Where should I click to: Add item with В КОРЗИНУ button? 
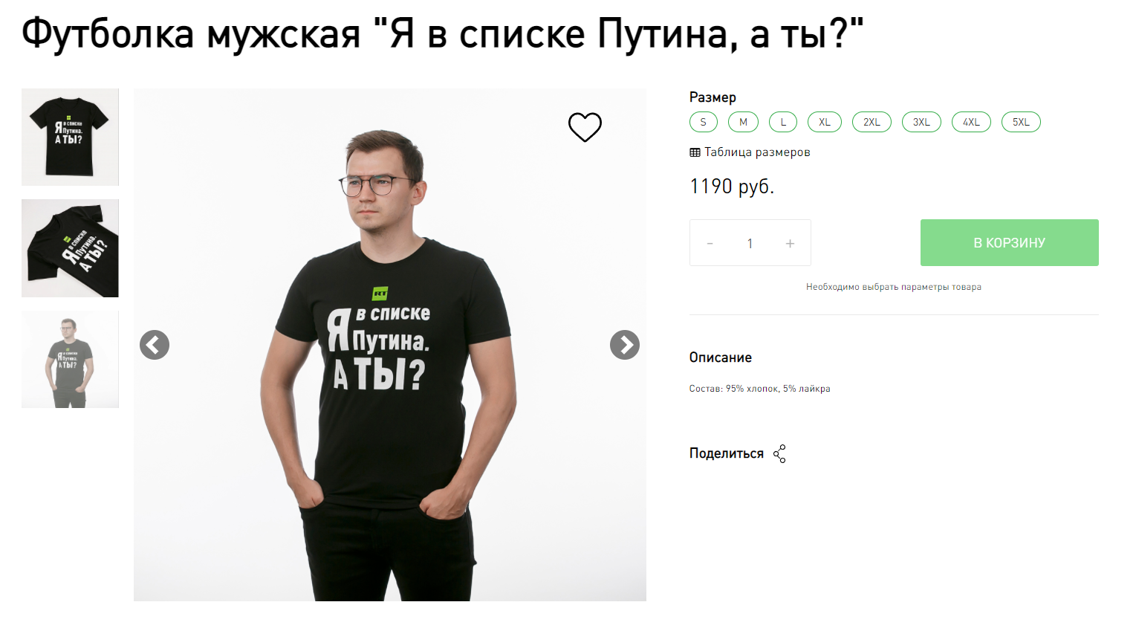coord(1009,243)
